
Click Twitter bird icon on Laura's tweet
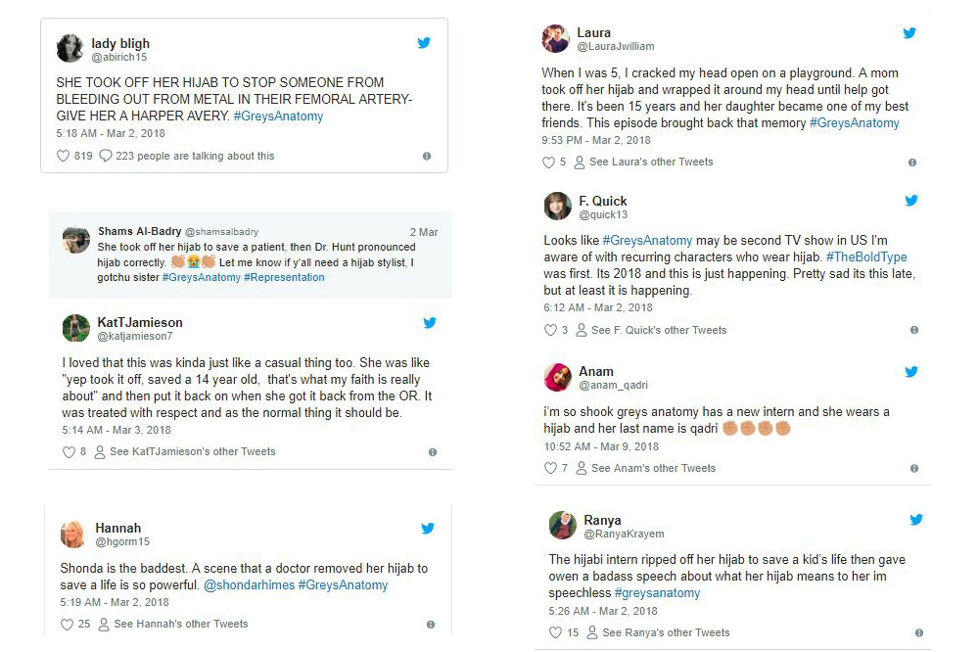[x=909, y=33]
